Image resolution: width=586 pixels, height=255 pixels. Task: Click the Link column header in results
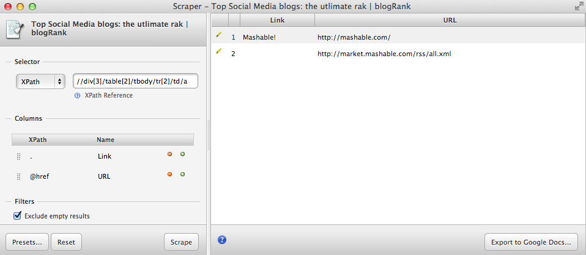pos(277,20)
